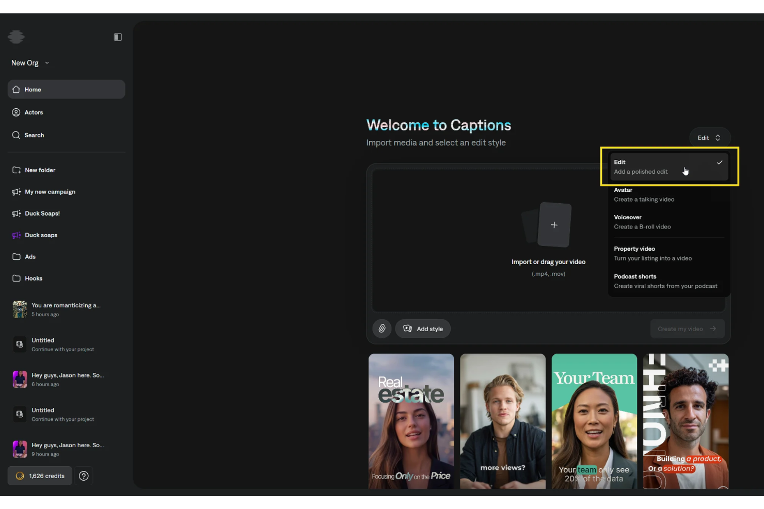Open the New Org workspace dropdown

30,63
